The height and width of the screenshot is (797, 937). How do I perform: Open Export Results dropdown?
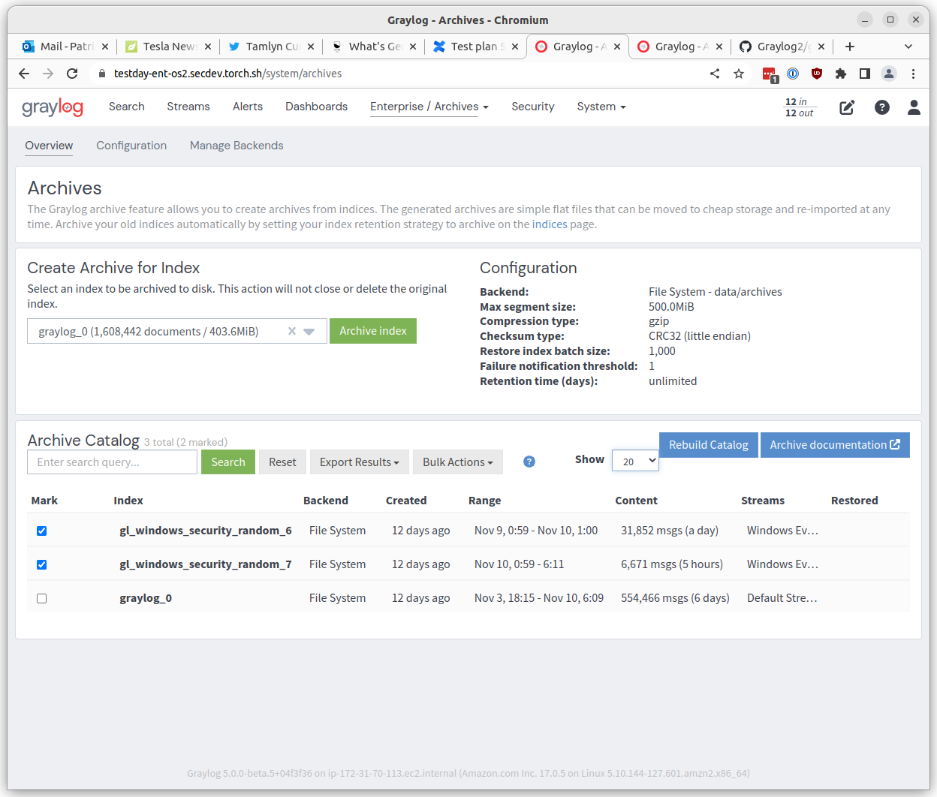(x=360, y=462)
